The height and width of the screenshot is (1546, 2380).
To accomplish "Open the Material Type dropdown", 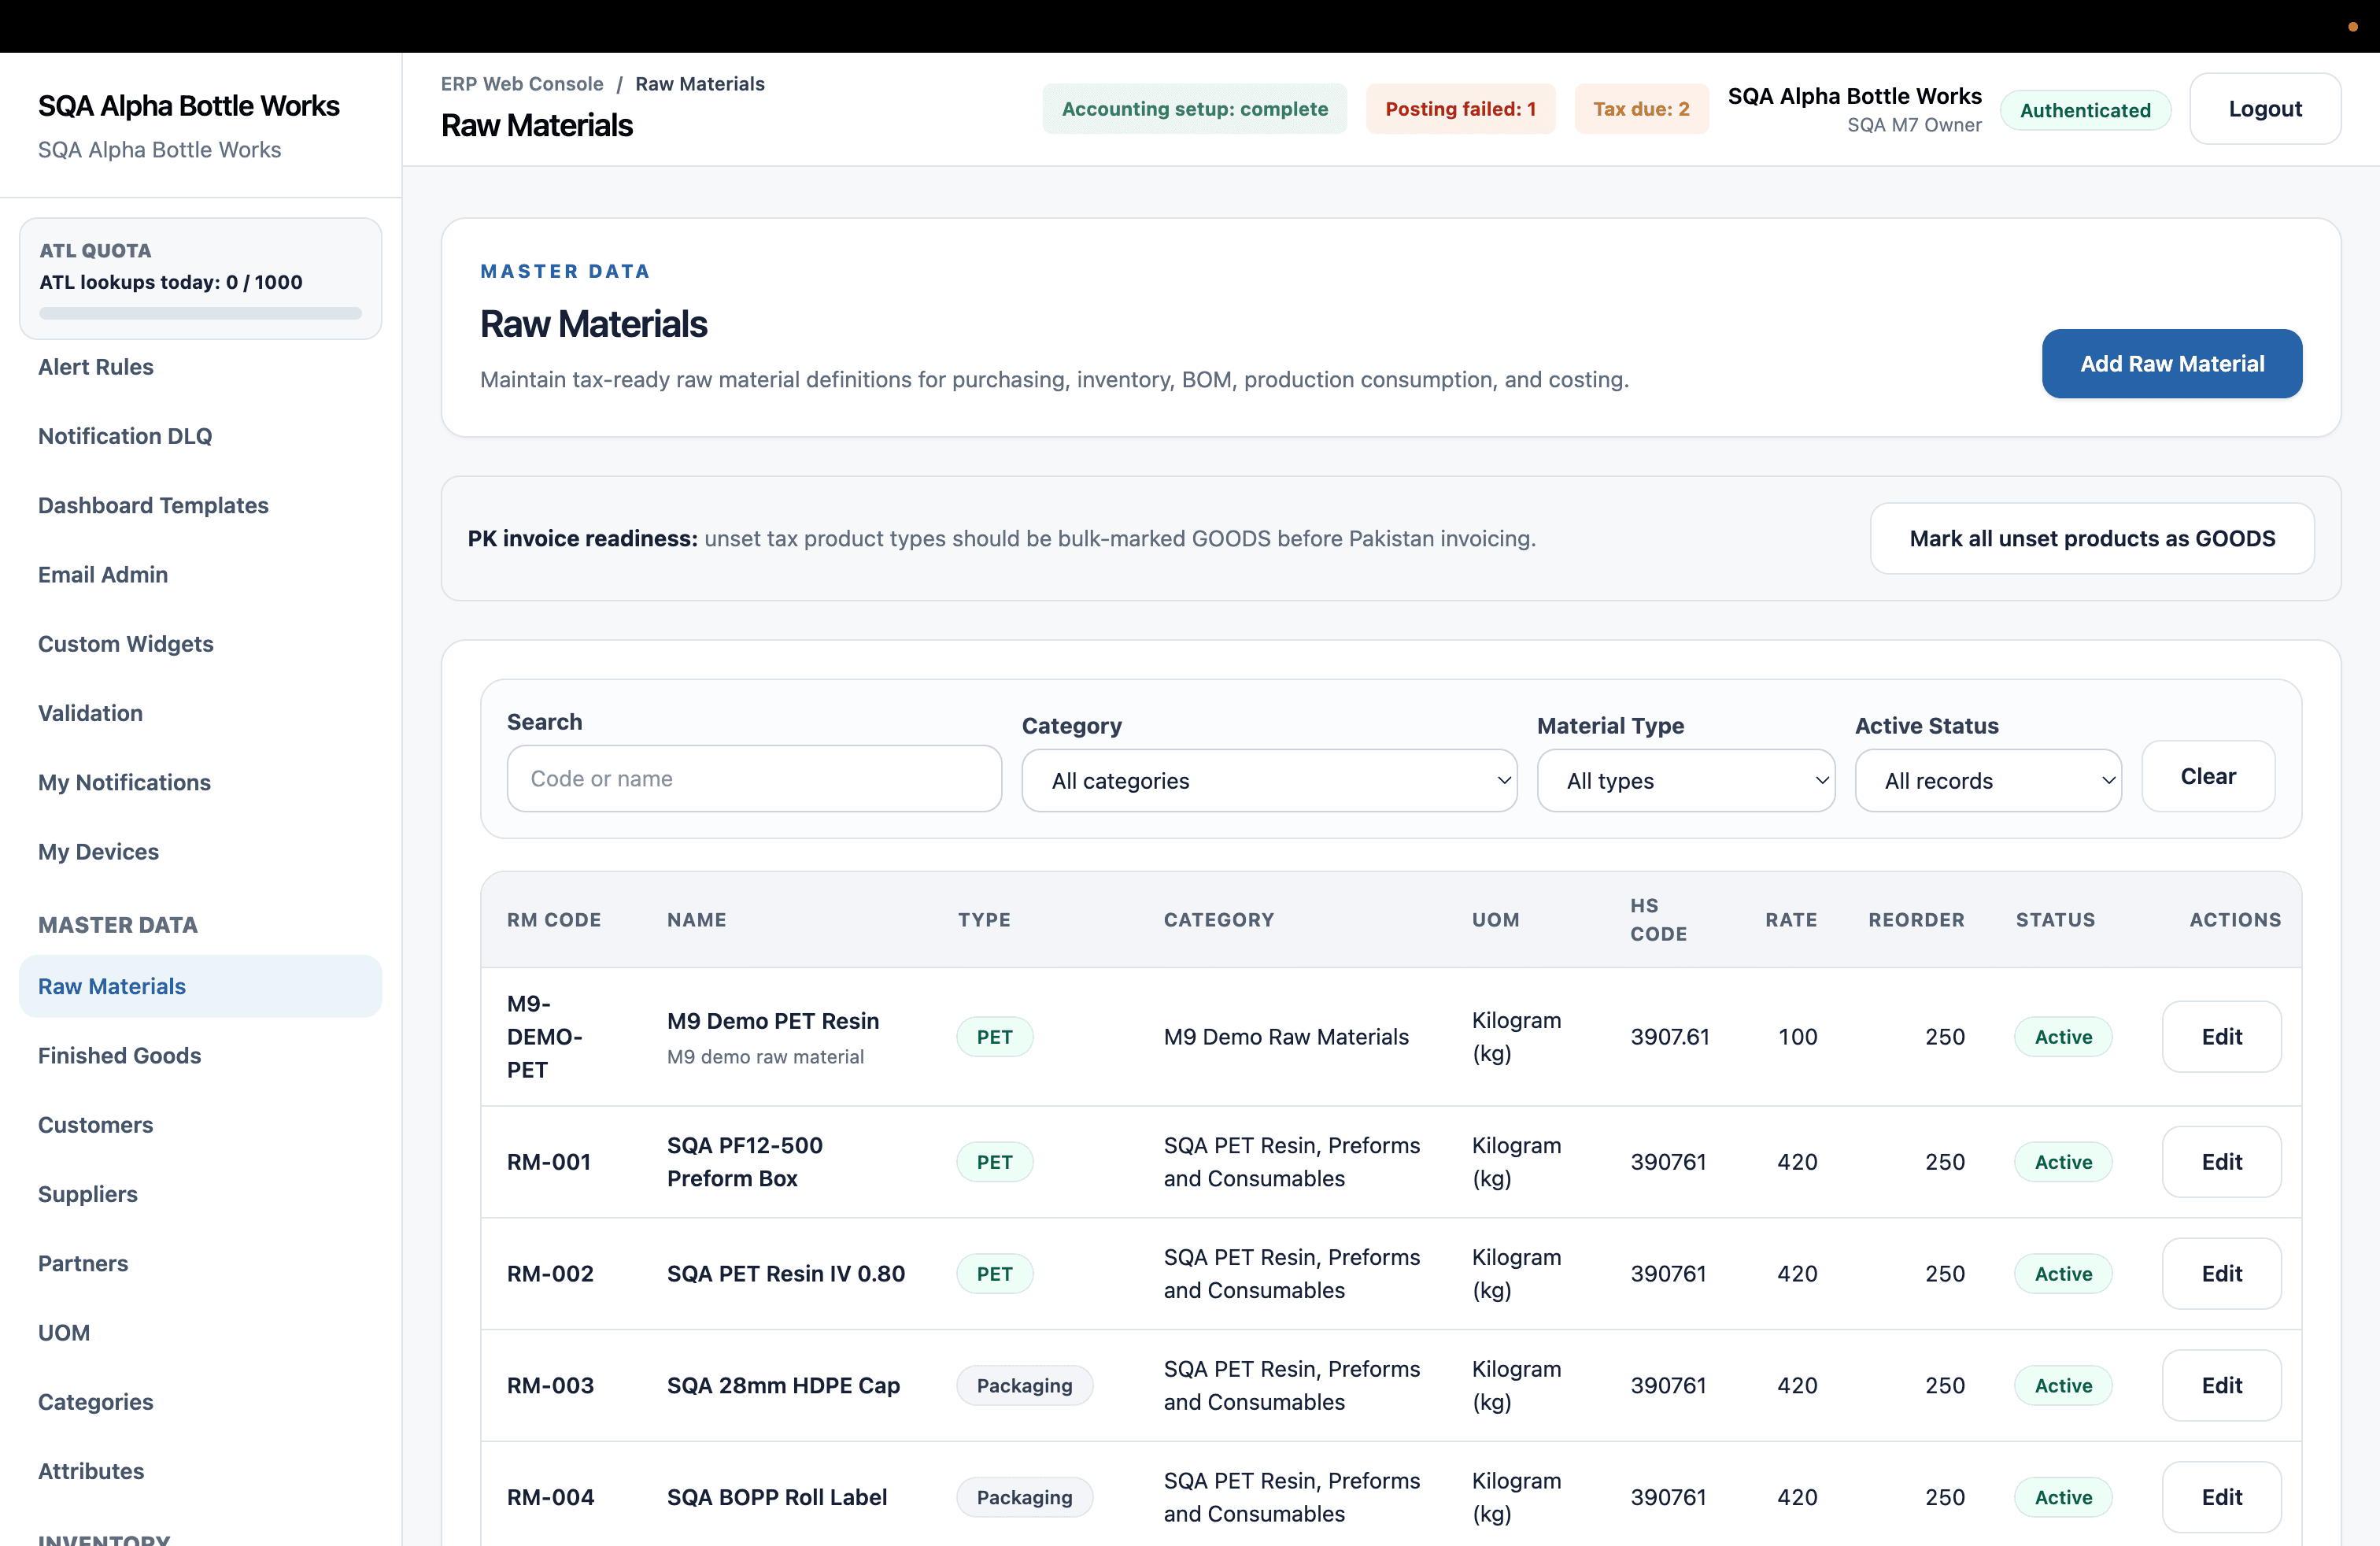I will pyautogui.click(x=1686, y=780).
